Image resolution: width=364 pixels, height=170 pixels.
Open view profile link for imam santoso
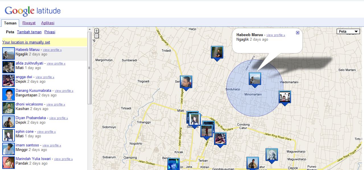click(x=52, y=146)
